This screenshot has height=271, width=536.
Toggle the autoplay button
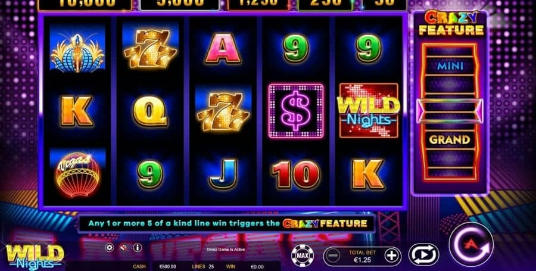[x=423, y=255]
